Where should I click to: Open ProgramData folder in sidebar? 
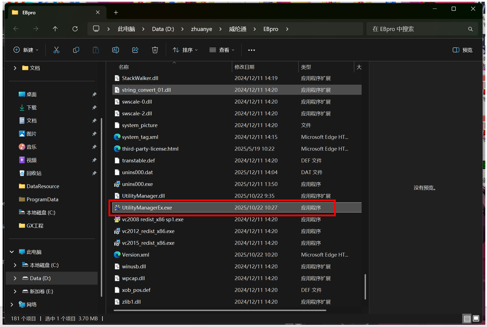tap(42, 199)
